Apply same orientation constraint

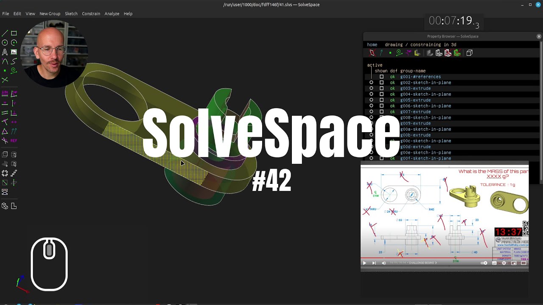pyautogui.click(x=14, y=131)
